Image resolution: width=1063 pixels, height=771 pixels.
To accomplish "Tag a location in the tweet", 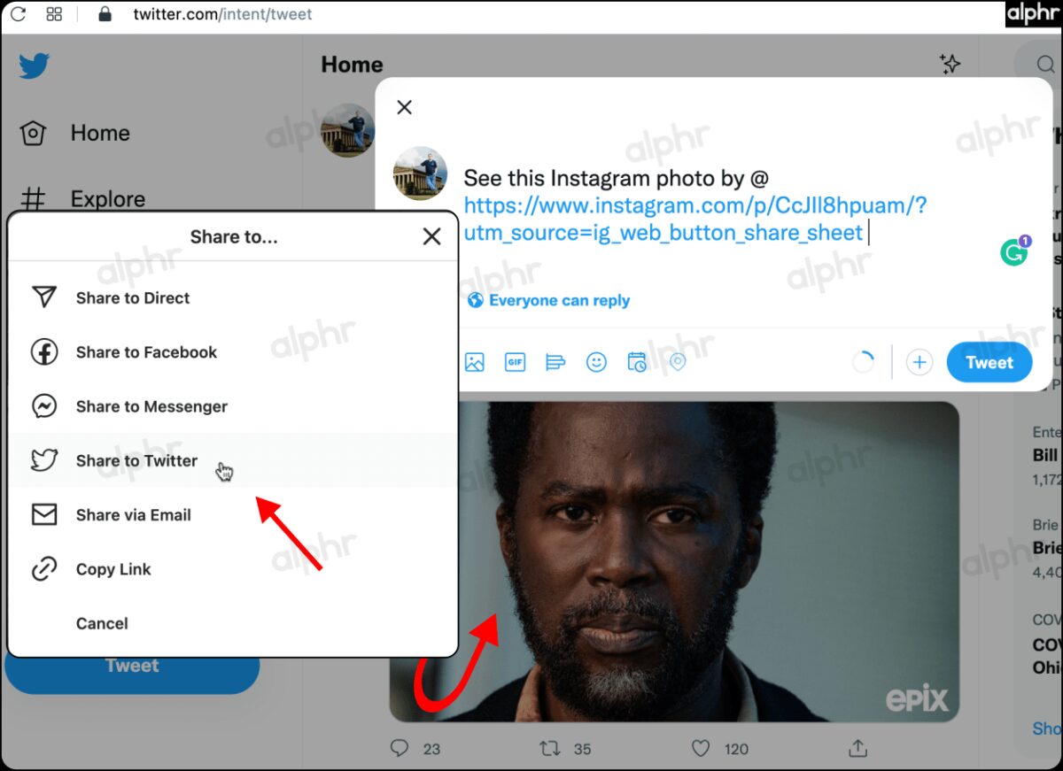I will 677,361.
